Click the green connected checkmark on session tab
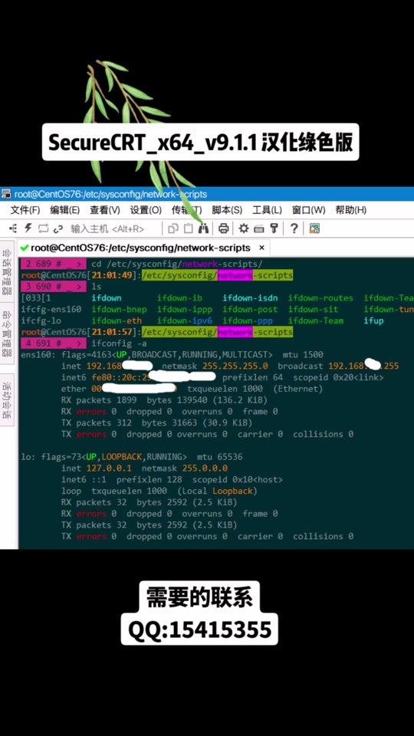Image resolution: width=414 pixels, height=736 pixels. pyautogui.click(x=25, y=248)
